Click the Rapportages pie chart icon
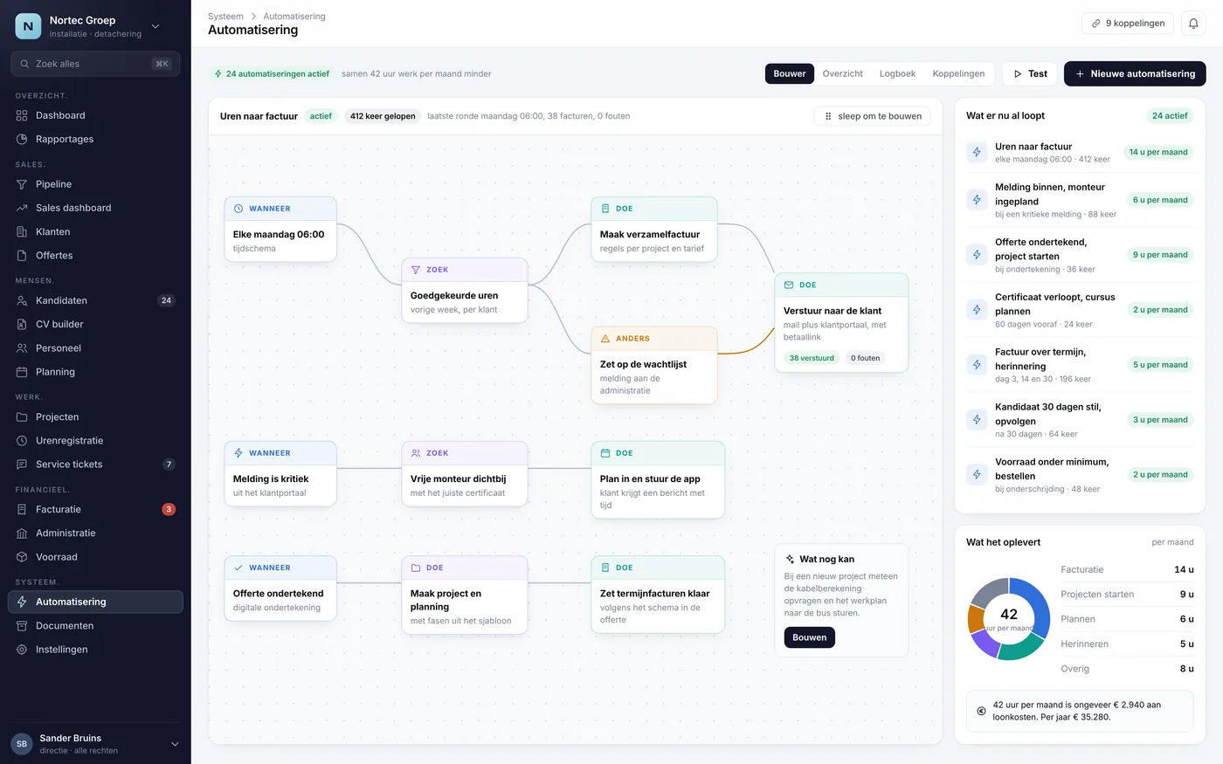The height and width of the screenshot is (764, 1223). pos(22,139)
